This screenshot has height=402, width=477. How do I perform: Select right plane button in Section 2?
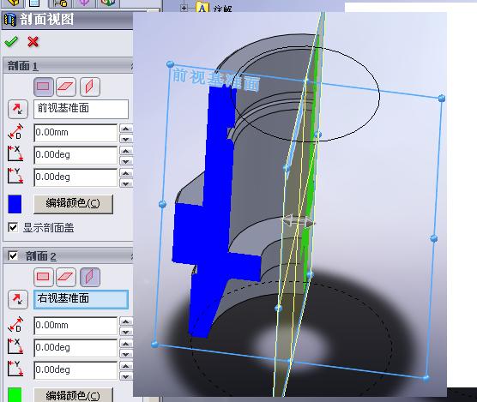(x=90, y=277)
